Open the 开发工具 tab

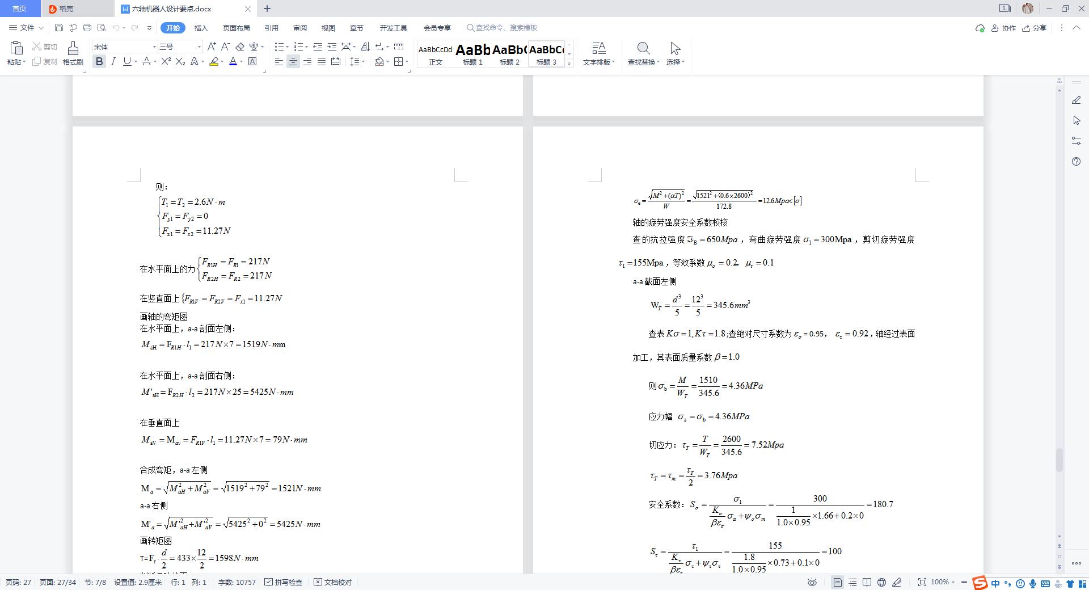pyautogui.click(x=393, y=28)
